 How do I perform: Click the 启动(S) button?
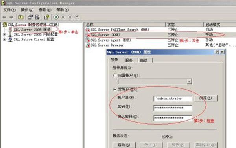click(x=124, y=145)
